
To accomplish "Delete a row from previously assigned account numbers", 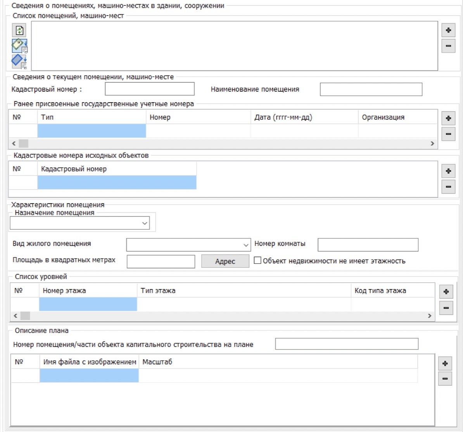I will [x=448, y=134].
